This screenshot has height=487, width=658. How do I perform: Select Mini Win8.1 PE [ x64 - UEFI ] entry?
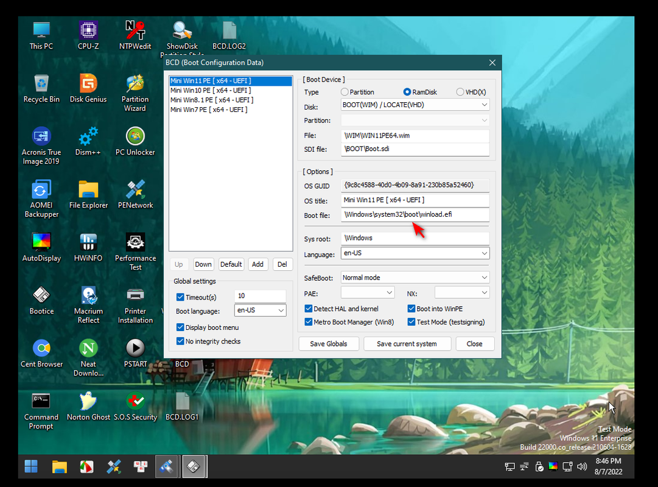click(230, 100)
